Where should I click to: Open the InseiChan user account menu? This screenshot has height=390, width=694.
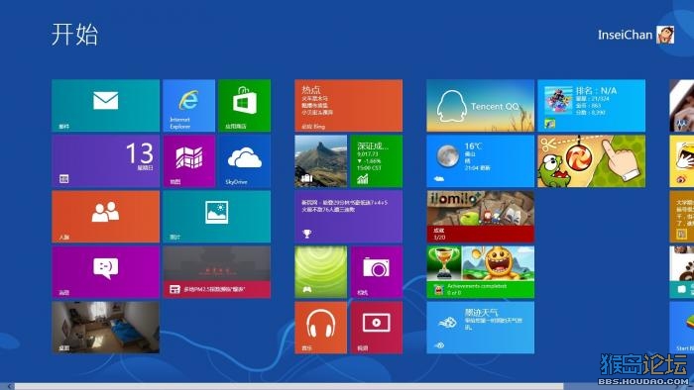[636, 35]
